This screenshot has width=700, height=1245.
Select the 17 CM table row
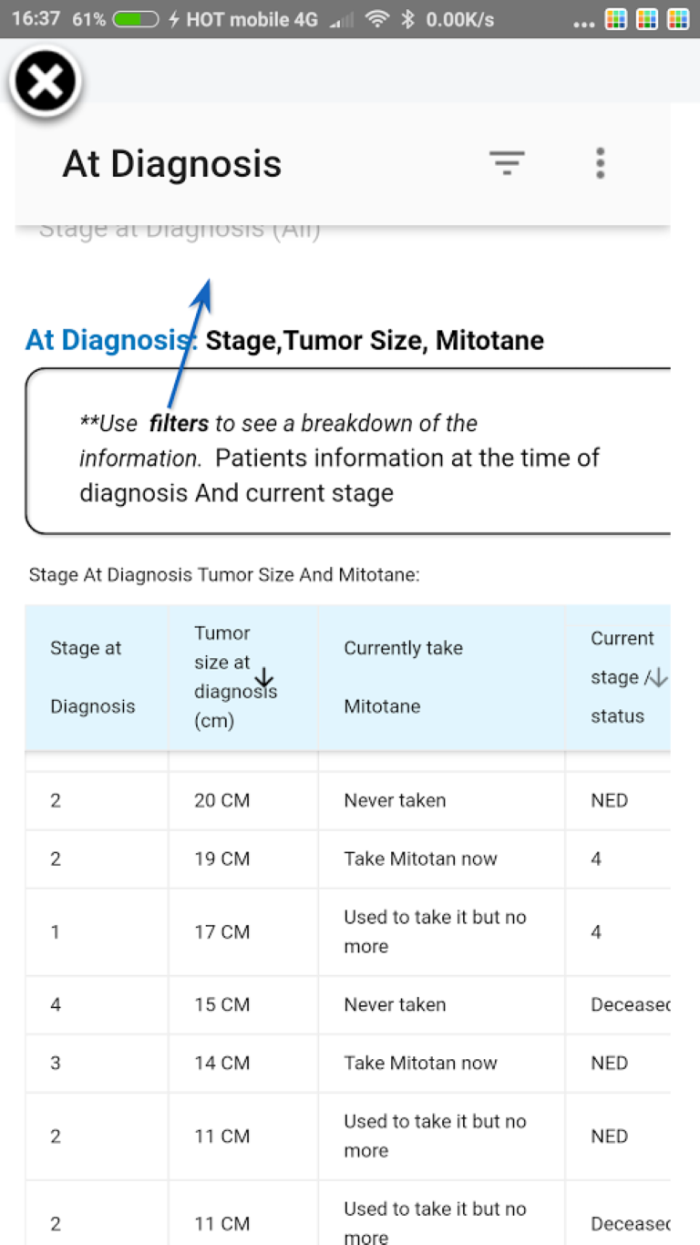coord(348,931)
